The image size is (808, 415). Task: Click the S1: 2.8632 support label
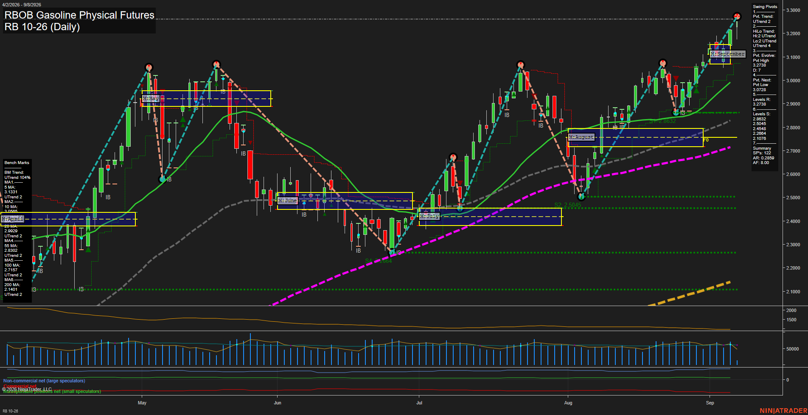(x=662, y=121)
